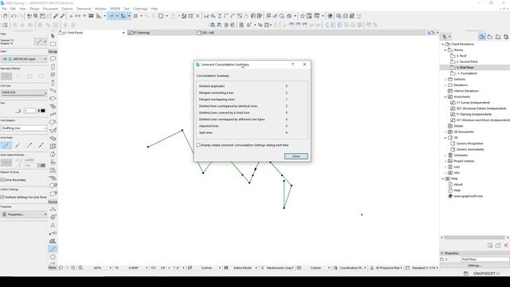Click the Layout Book icon in Navigator
Image resolution: width=510 pixels, height=287 pixels.
tap(498, 37)
